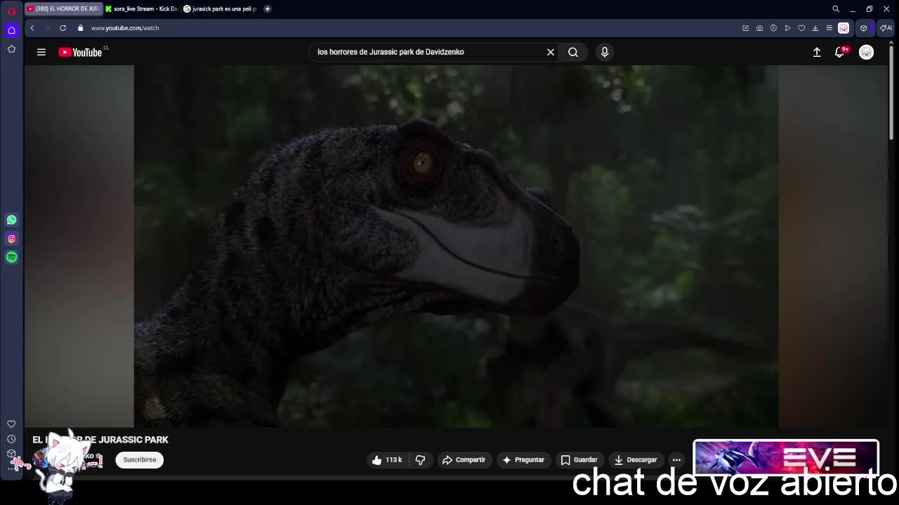899x505 pixels.
Task: Open the YouTube account avatar menu
Action: [x=866, y=52]
